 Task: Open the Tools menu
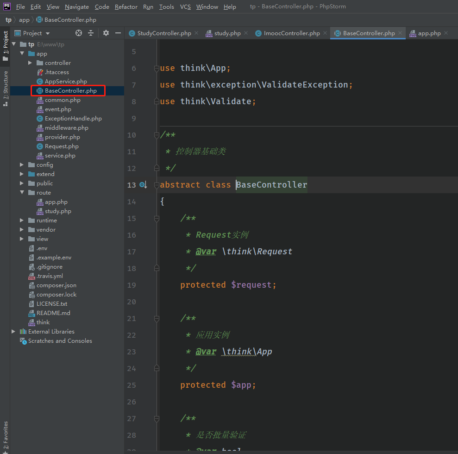[167, 7]
